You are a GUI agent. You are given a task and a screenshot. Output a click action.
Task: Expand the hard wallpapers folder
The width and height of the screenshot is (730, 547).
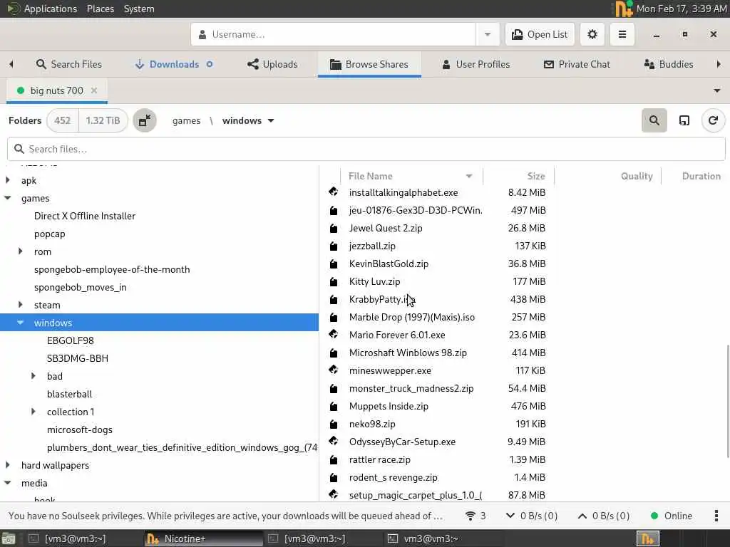(x=7, y=465)
